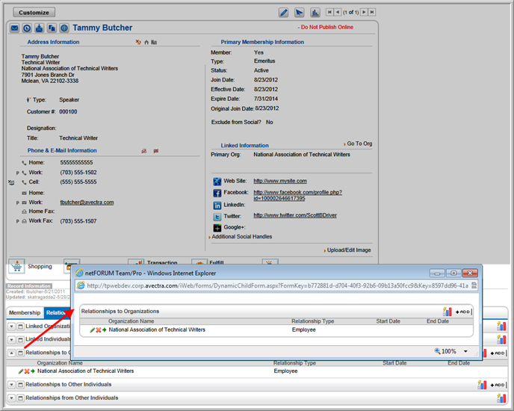Click the chart icon in popup window
Viewport: 514px width, 411px height.
(x=447, y=312)
